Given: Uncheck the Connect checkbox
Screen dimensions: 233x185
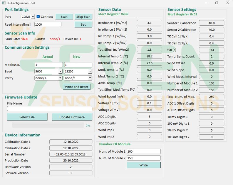Looking at the screenshot, I should coord(38,17).
